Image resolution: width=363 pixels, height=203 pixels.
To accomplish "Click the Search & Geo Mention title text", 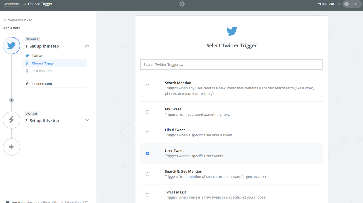I will tap(184, 172).
